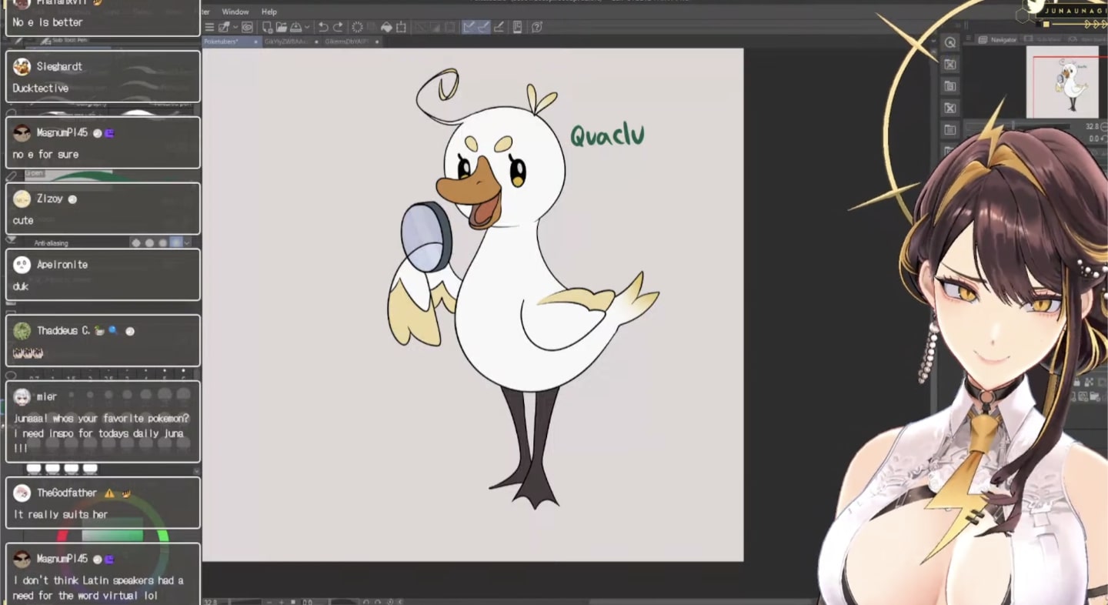
Task: Create a new canvas with the New icon
Action: [268, 27]
